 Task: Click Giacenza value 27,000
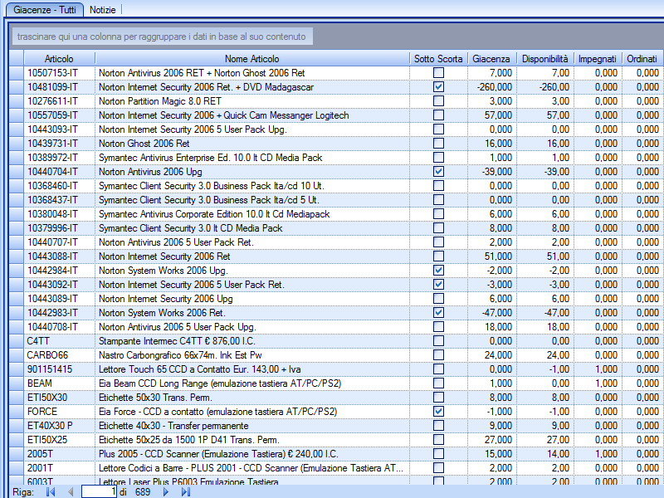499,440
